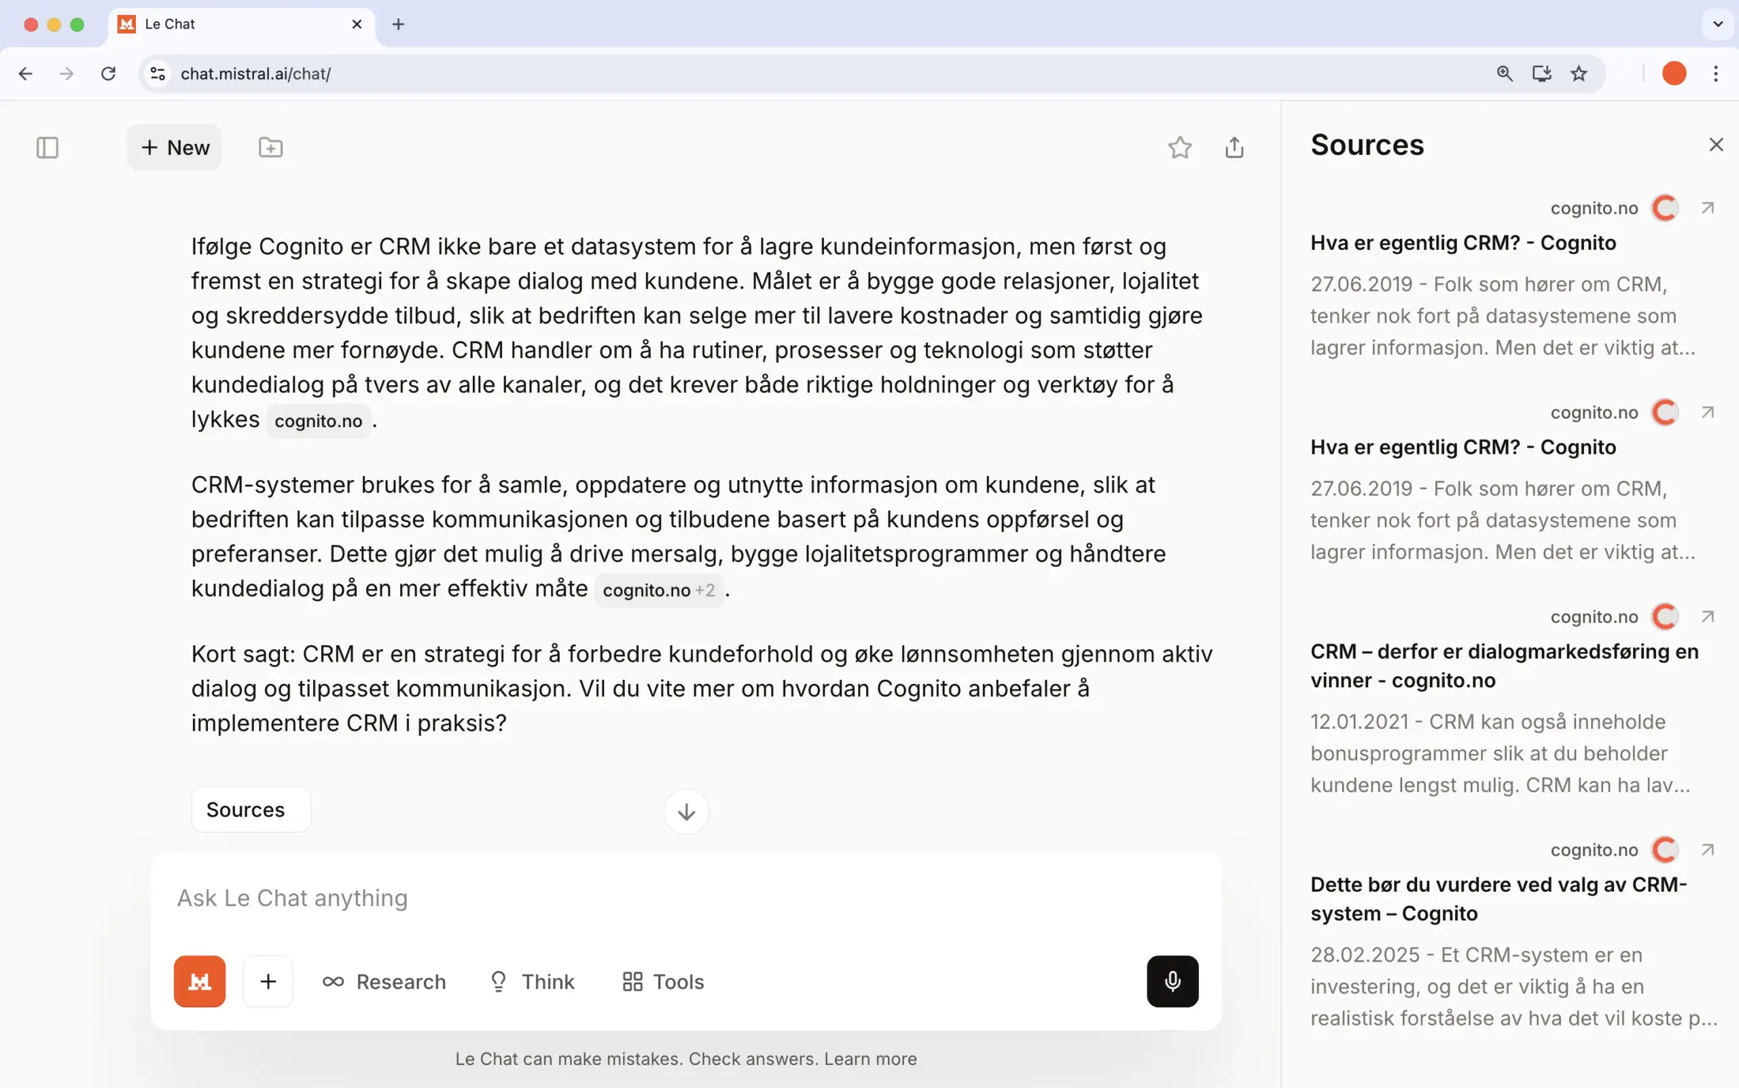Add chat to a folder
1739x1088 pixels.
[270, 147]
